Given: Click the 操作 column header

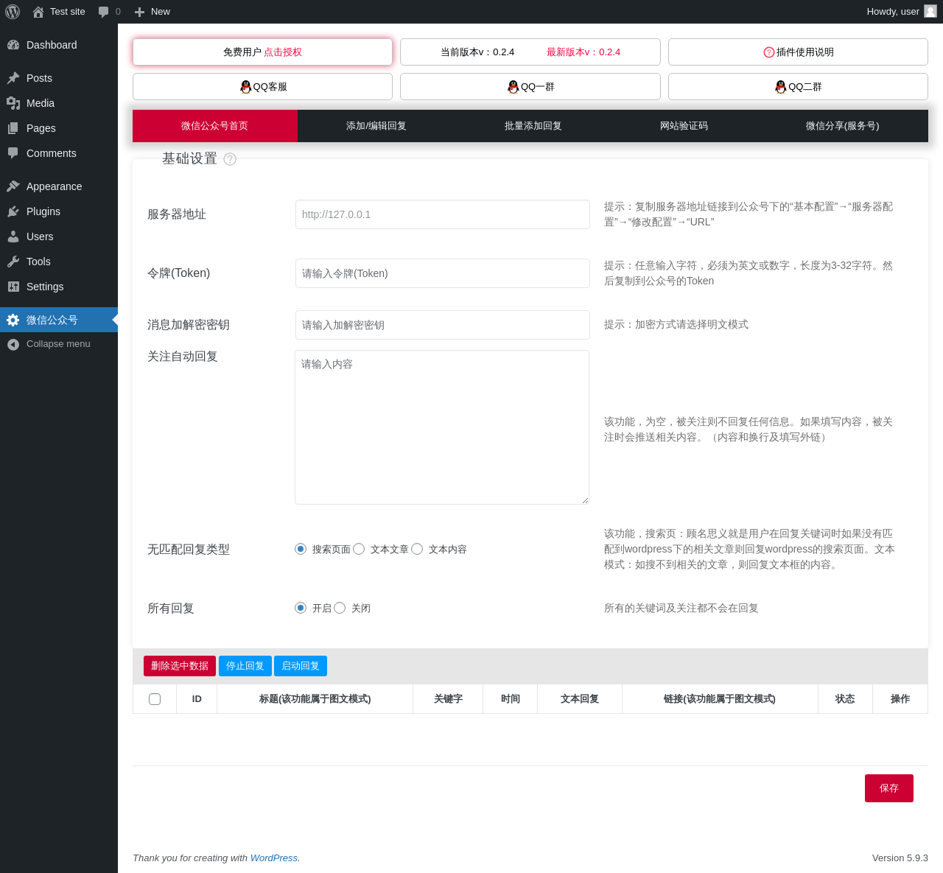Looking at the screenshot, I should click(x=900, y=699).
